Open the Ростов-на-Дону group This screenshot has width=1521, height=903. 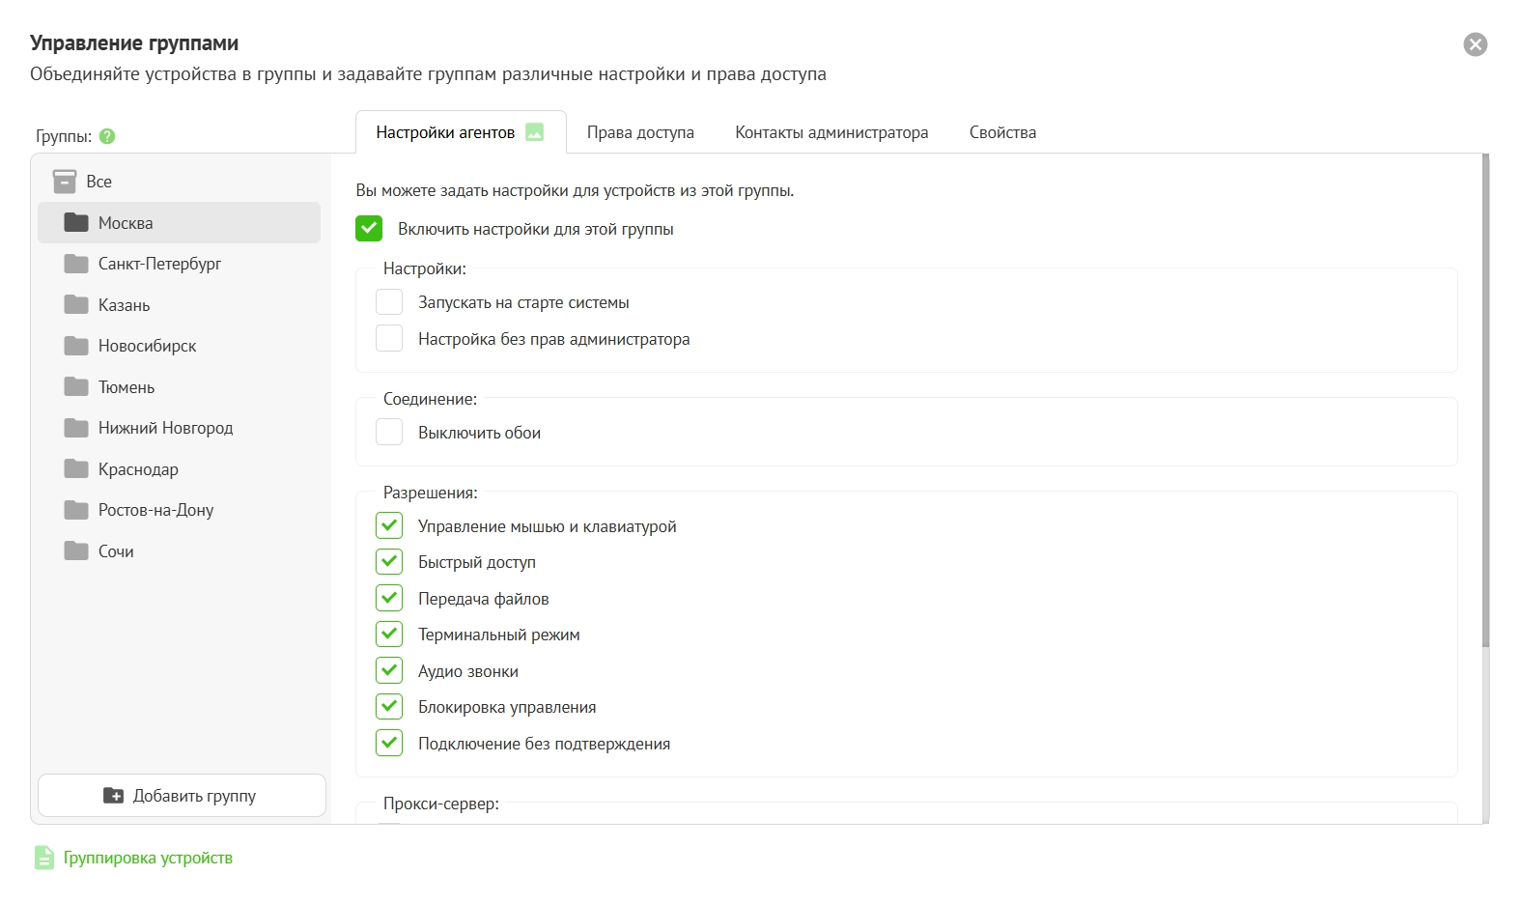155,510
